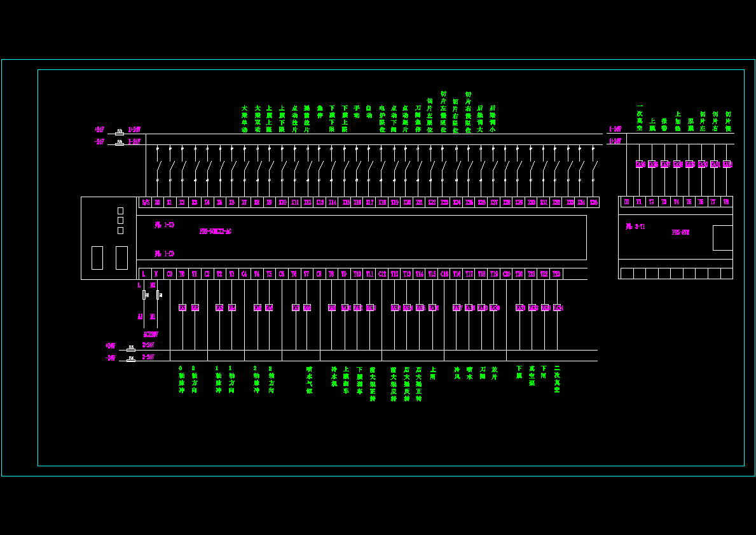Select terminal C0 on the main PLC output row
The height and width of the screenshot is (535, 756).
(x=170, y=274)
